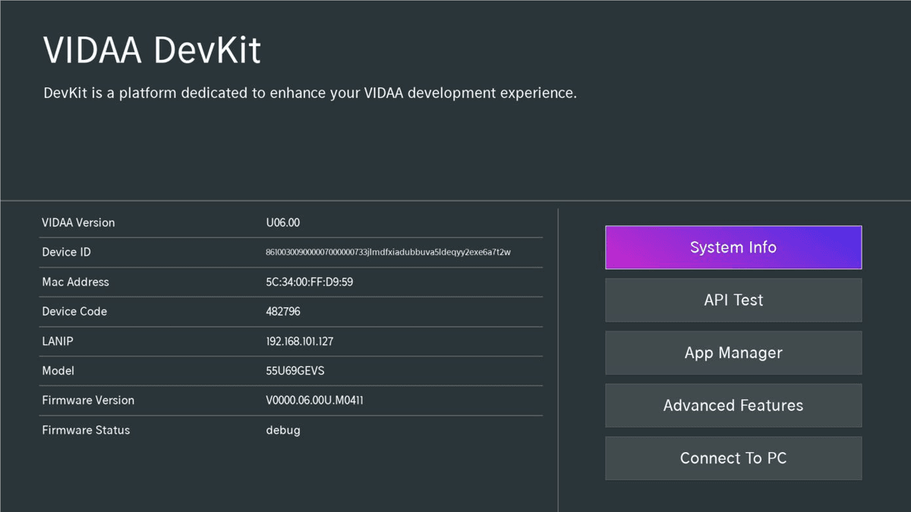The image size is (911, 512).
Task: Click the Mac Address label
Action: [75, 282]
